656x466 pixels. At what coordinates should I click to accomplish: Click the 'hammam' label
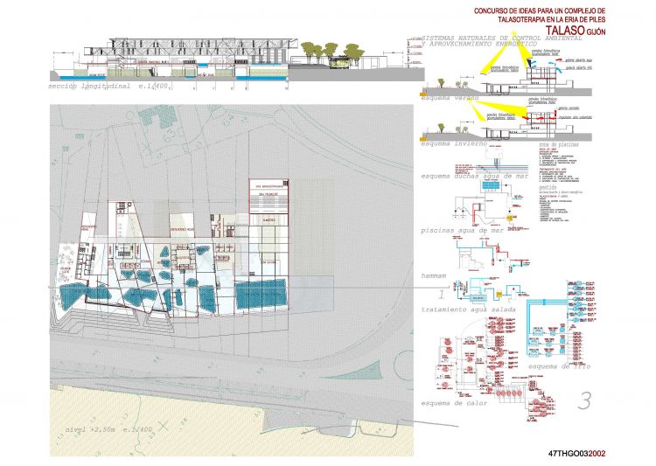[434, 275]
